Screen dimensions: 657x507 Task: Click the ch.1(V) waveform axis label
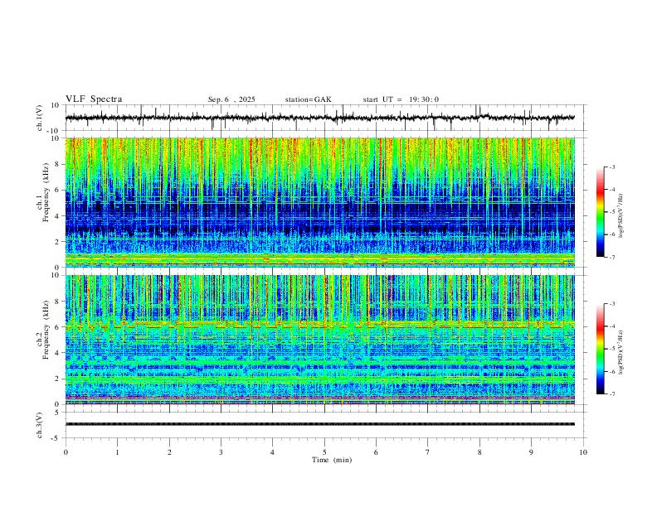pos(40,118)
